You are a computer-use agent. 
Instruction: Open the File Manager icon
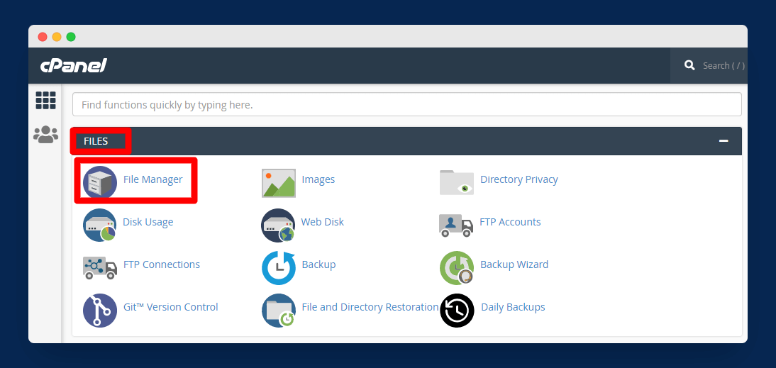100,182
